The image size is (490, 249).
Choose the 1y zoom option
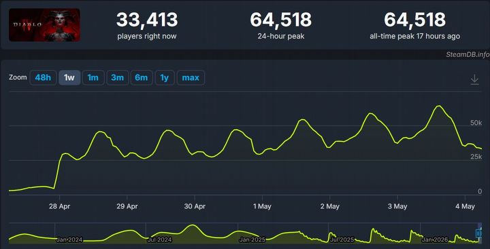165,77
